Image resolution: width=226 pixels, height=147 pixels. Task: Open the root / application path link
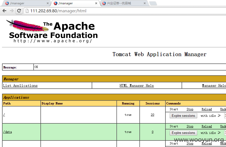coord(4,115)
